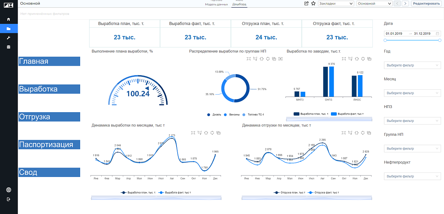Click the logout icon at sidebar bottom
Viewport: 444px width, 214px height.
click(x=9, y=199)
